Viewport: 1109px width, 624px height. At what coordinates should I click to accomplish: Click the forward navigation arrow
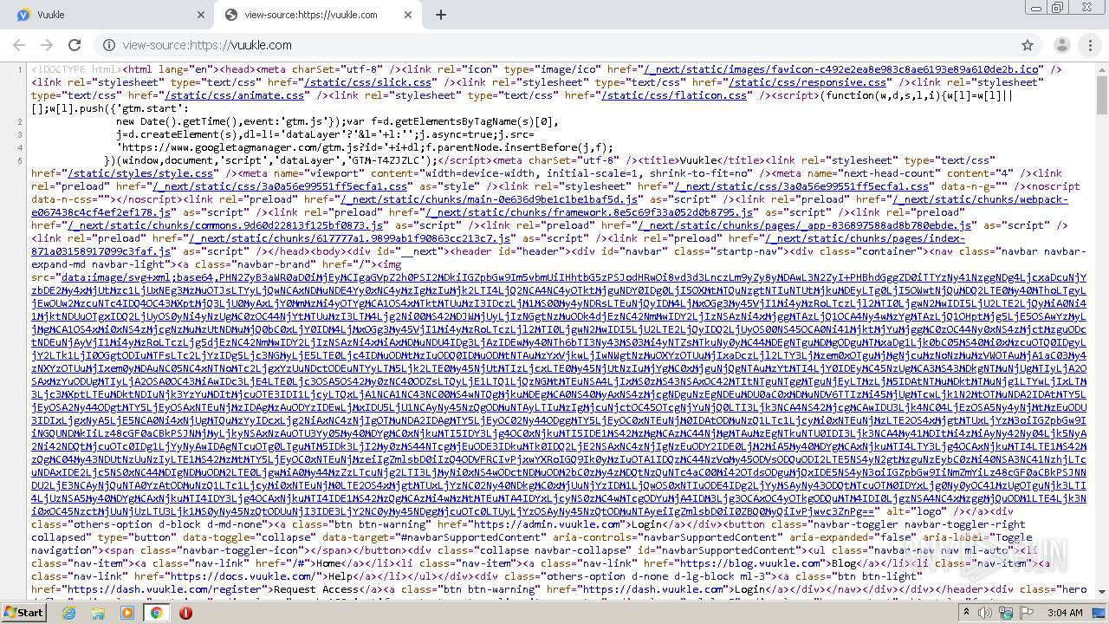tap(47, 45)
